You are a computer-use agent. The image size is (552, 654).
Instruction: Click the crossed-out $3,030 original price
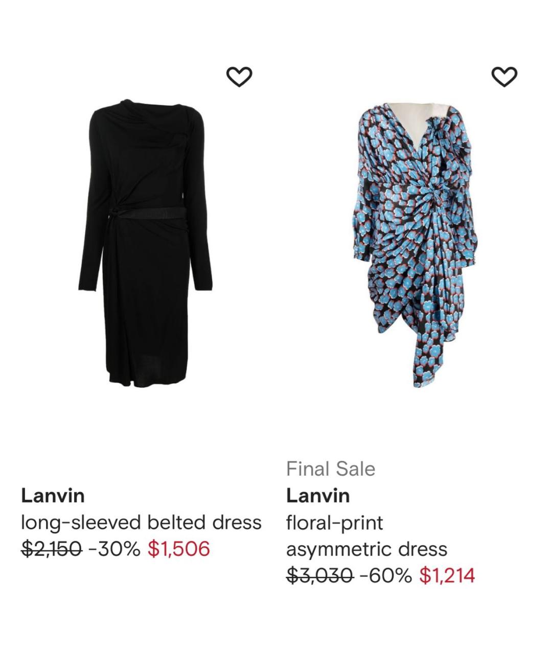[x=319, y=576]
